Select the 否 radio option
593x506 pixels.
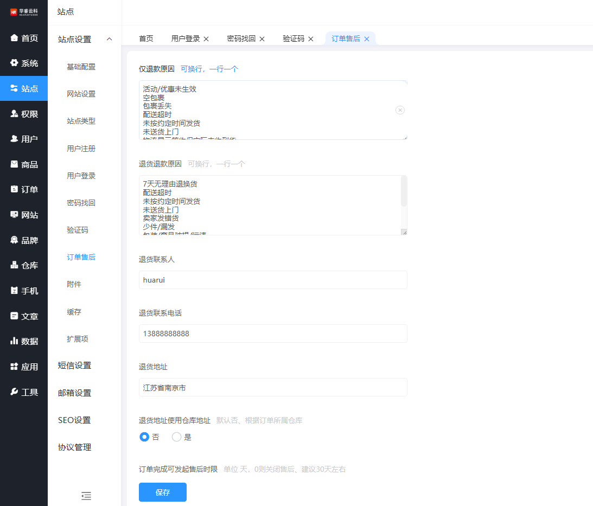pyautogui.click(x=144, y=437)
